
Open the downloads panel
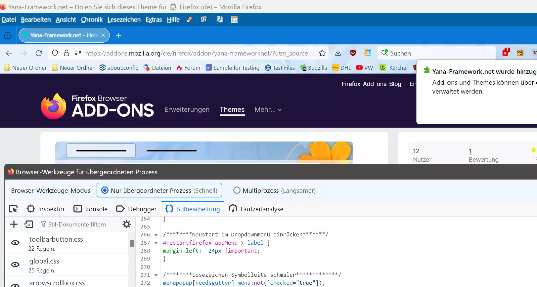tap(338, 53)
